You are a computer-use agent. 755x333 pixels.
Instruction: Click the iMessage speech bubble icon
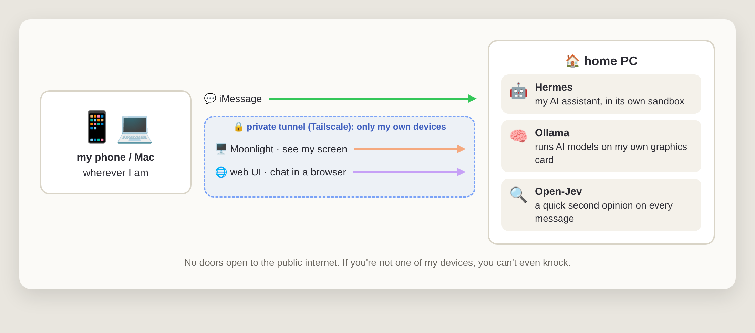[210, 99]
